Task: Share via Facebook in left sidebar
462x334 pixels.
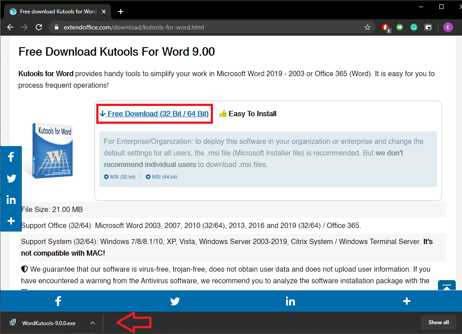Action: click(11, 157)
